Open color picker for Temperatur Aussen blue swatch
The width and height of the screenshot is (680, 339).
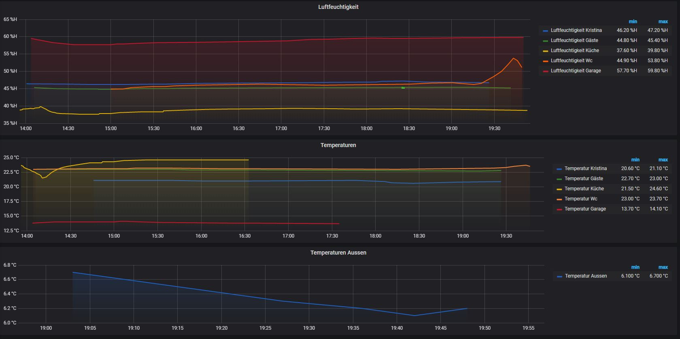click(x=560, y=276)
